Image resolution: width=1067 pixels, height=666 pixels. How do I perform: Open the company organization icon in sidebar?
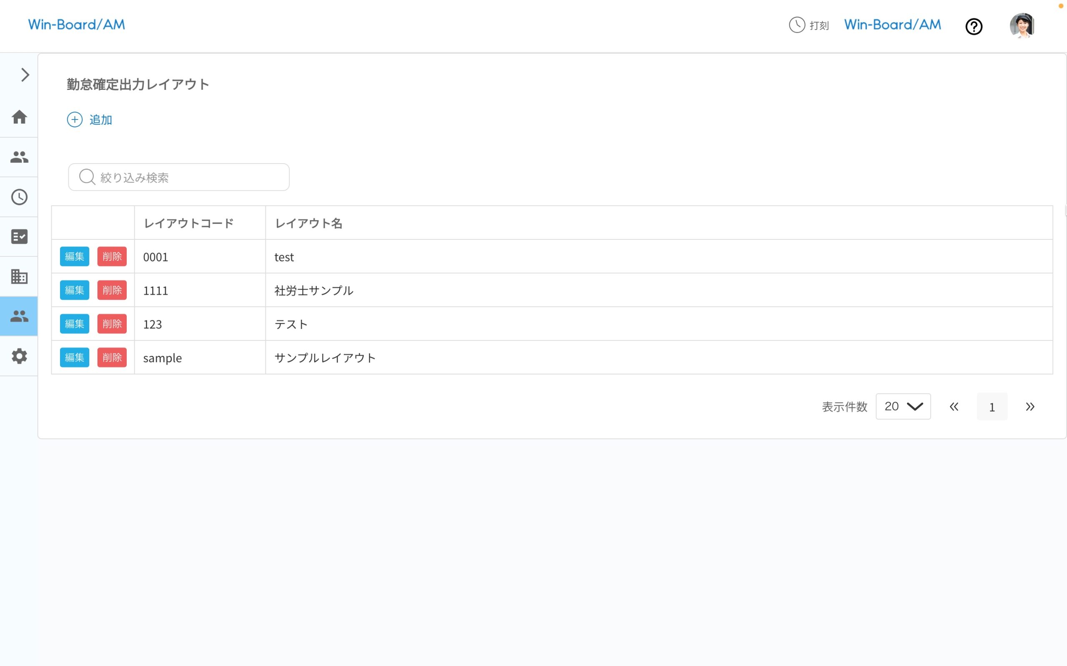19,276
